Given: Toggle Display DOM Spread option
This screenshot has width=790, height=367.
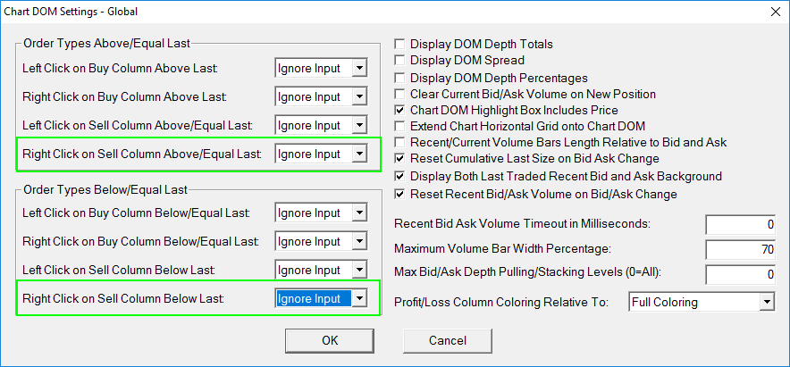Looking at the screenshot, I should pyautogui.click(x=400, y=61).
